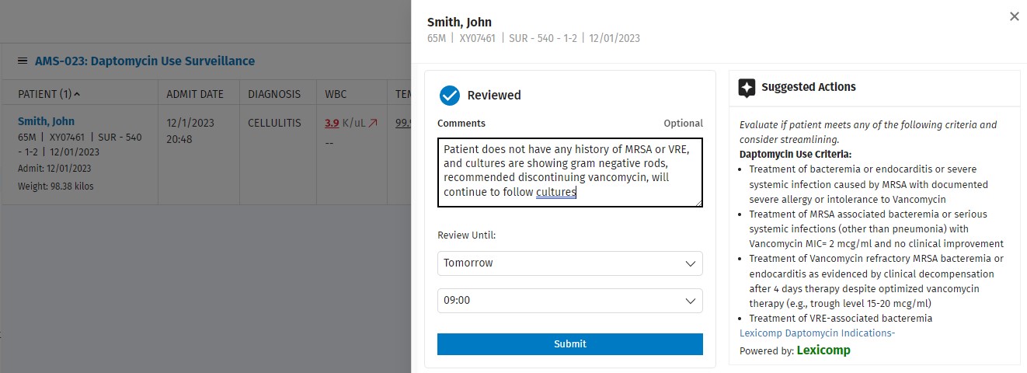Image resolution: width=1027 pixels, height=373 pixels.
Task: Click the WBC column header
Action: click(x=336, y=94)
